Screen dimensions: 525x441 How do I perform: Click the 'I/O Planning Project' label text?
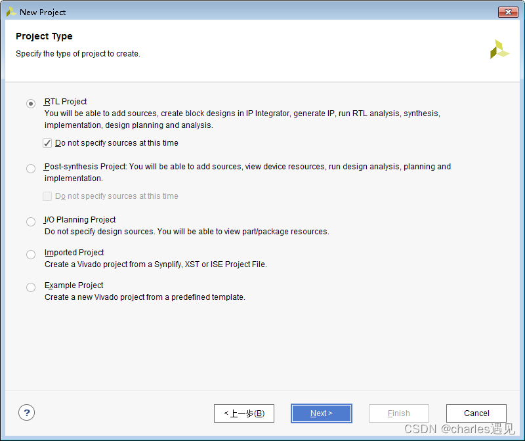tap(80, 220)
